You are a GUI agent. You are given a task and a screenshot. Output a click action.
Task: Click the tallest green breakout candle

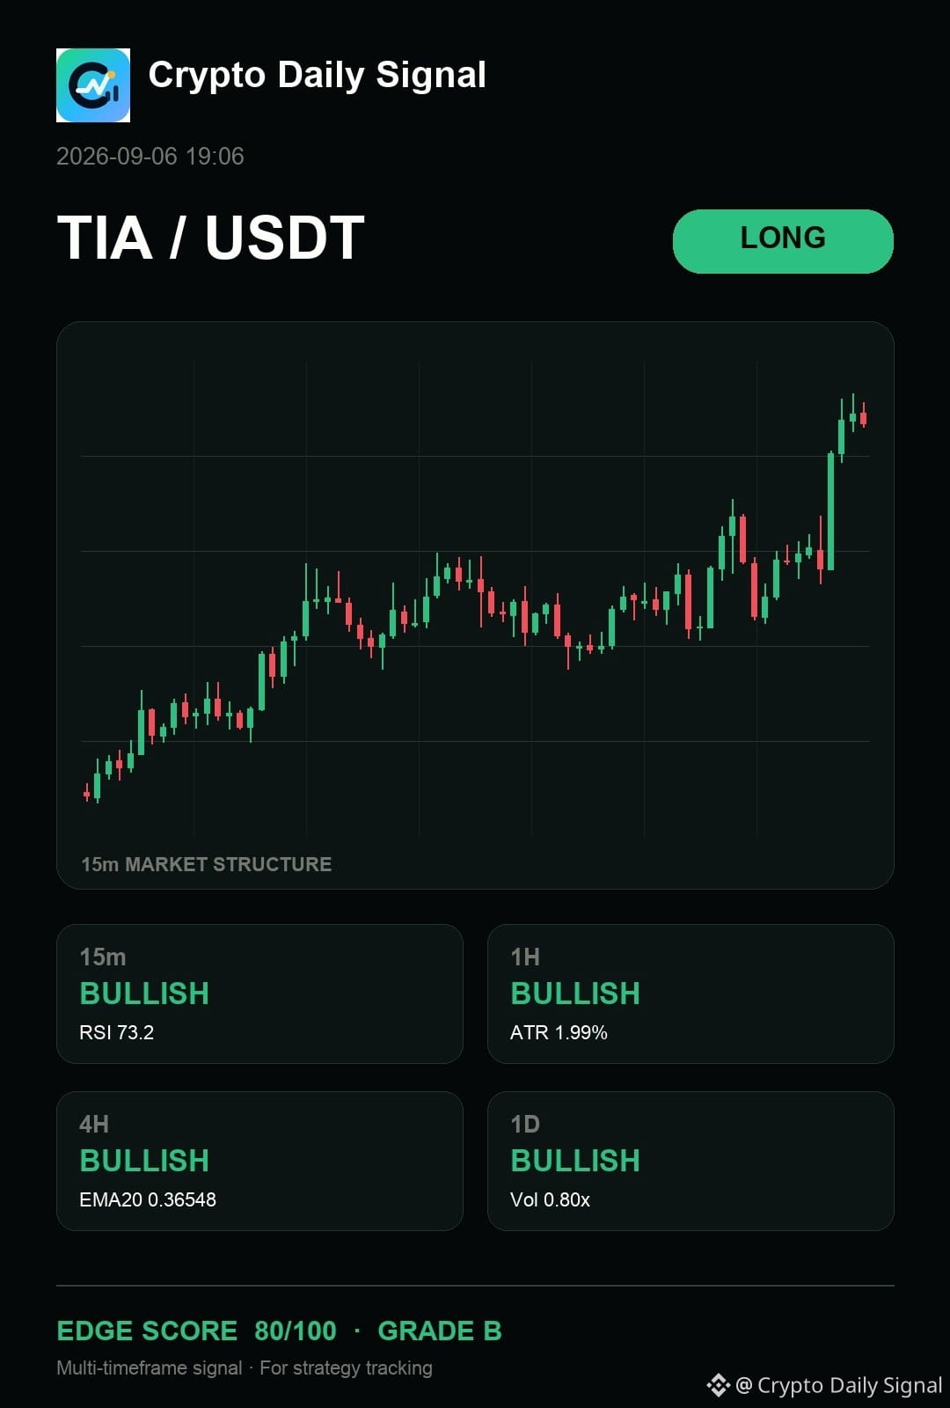[x=830, y=511]
